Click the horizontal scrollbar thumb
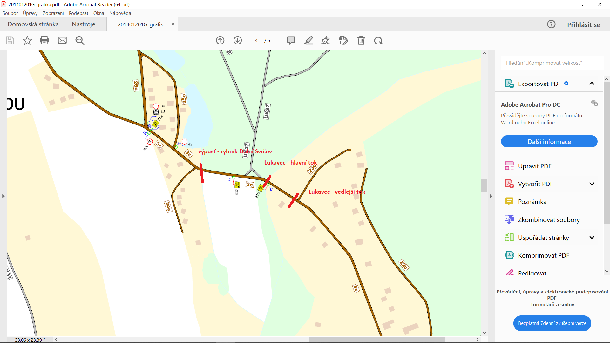 pos(376,340)
